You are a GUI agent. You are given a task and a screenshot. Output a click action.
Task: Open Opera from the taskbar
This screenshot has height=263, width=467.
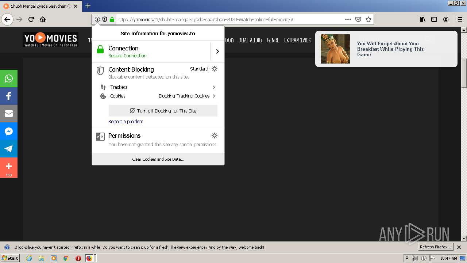click(78, 258)
